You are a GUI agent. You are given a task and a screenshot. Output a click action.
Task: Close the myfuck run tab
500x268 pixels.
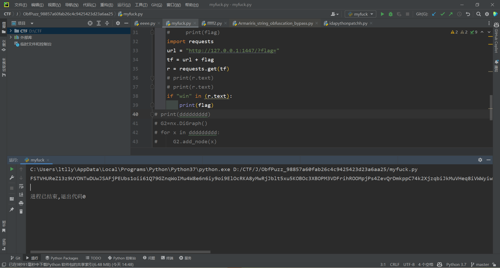click(x=48, y=160)
